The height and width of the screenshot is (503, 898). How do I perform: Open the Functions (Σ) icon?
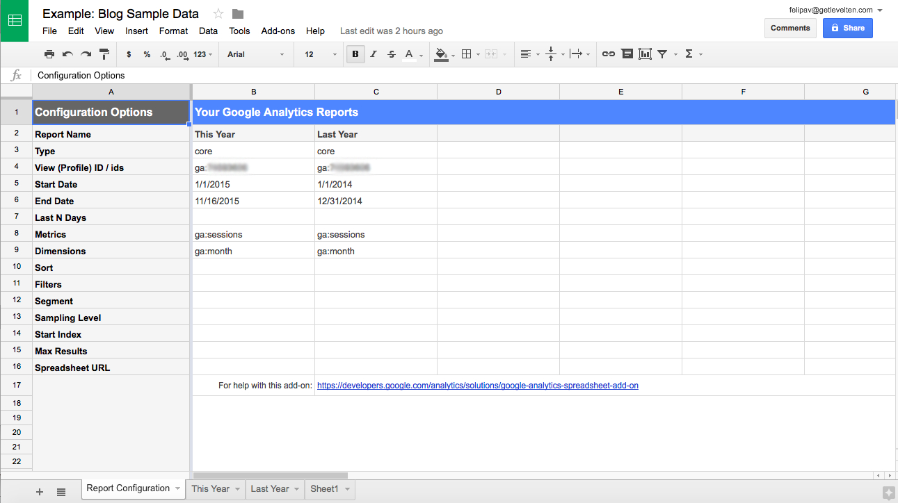click(689, 53)
